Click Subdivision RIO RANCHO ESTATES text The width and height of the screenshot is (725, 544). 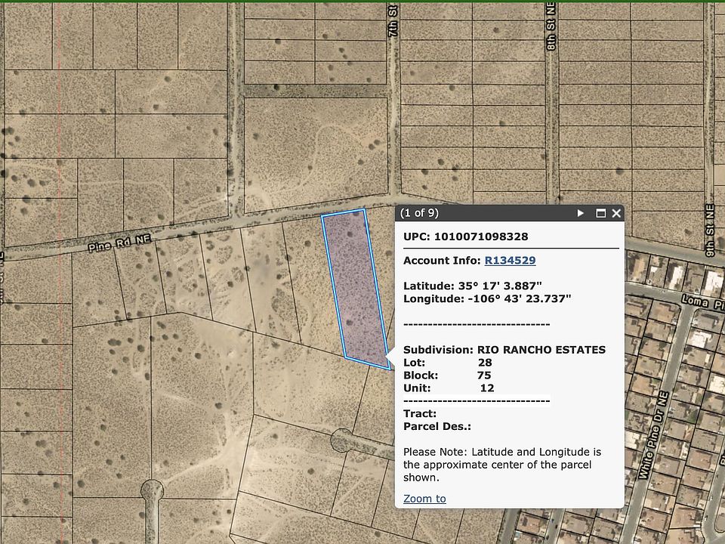click(504, 350)
